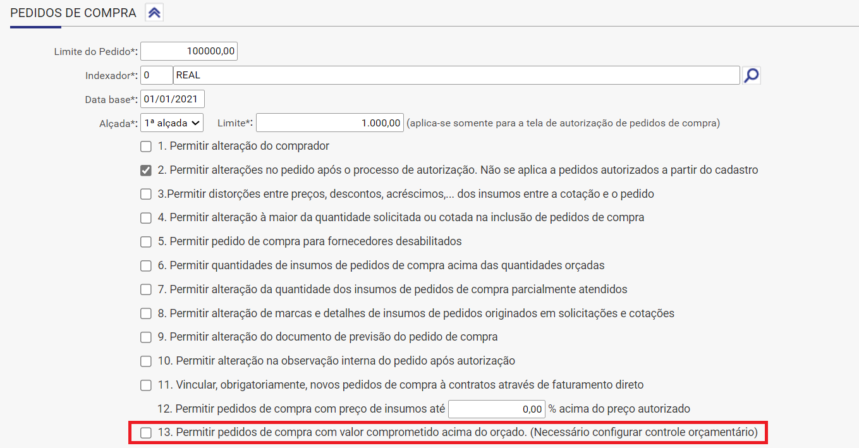
Task: Click the PEDIDOS DE COMPRA heading
Action: tap(73, 13)
